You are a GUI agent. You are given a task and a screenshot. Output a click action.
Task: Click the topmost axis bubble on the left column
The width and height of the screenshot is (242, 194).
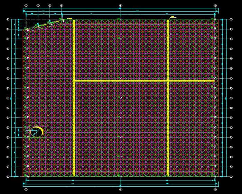click(8, 19)
